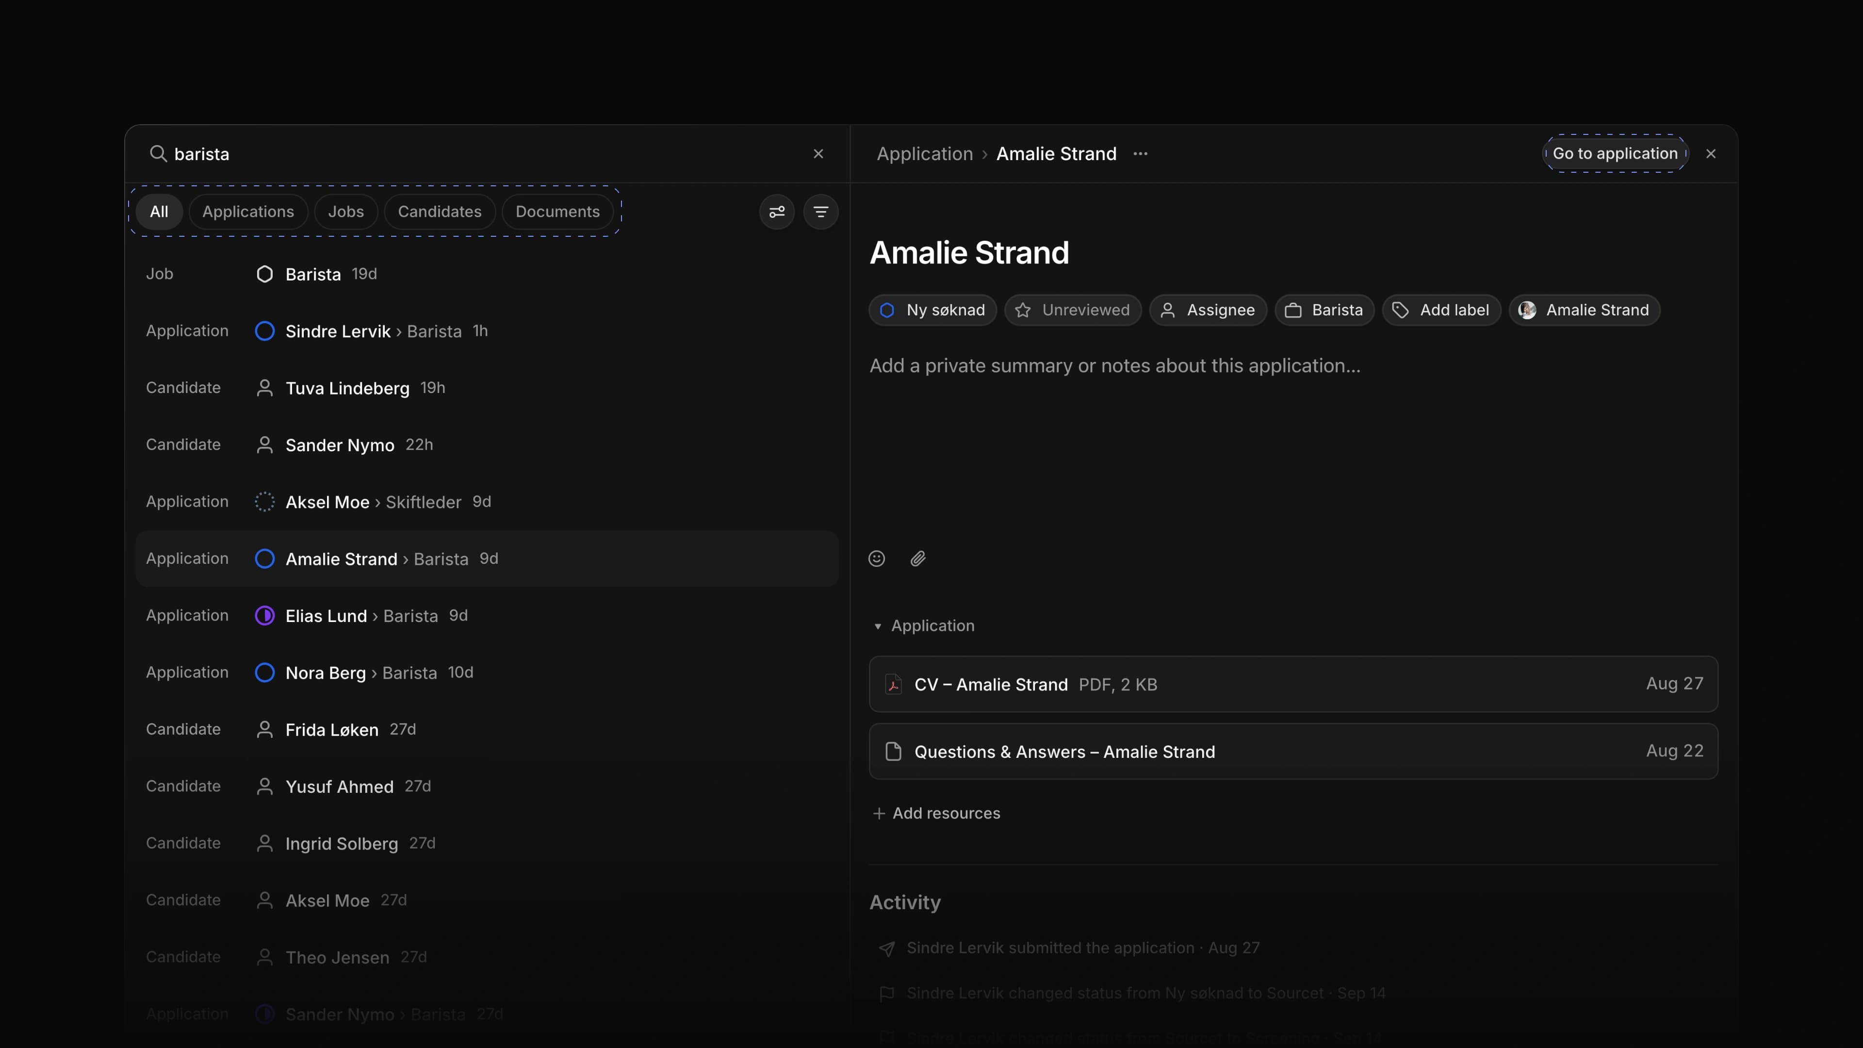Viewport: 1863px width, 1048px height.
Task: Attach a file with the paperclip icon
Action: pyautogui.click(x=918, y=558)
